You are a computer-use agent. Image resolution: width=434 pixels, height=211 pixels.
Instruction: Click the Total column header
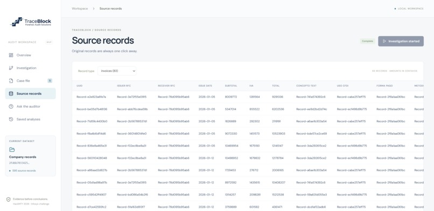(x=276, y=86)
